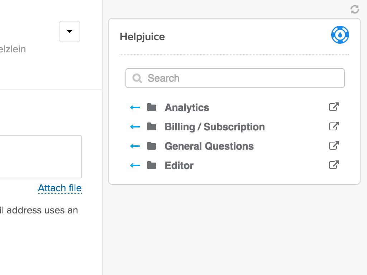
Task: Open Billing / Subscription in new window
Action: 333,126
